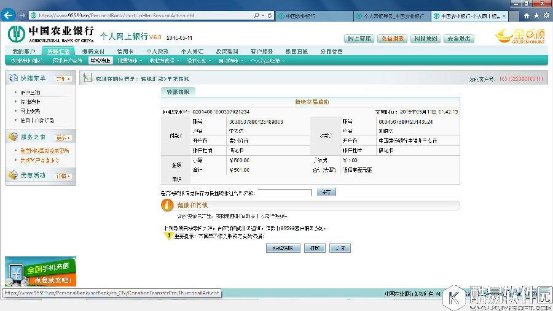Click the red customer number in the breadcrumb bar
Viewport: 553px width, 311px height.
click(521, 79)
